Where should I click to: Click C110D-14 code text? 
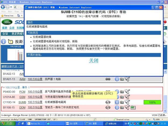point(9,102)
